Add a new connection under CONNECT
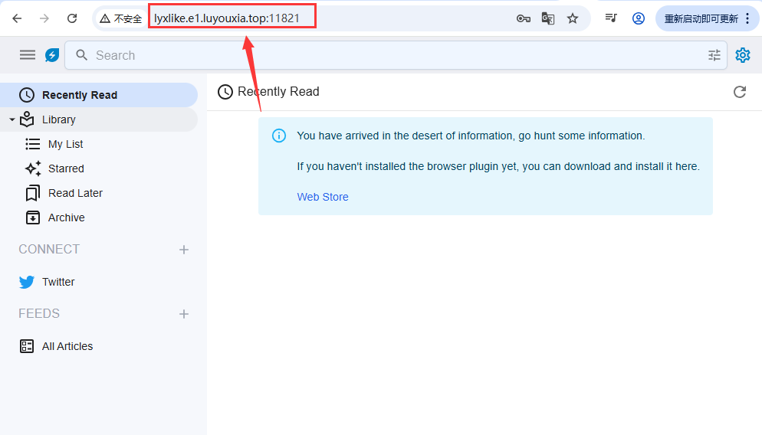This screenshot has width=762, height=435. [x=184, y=250]
